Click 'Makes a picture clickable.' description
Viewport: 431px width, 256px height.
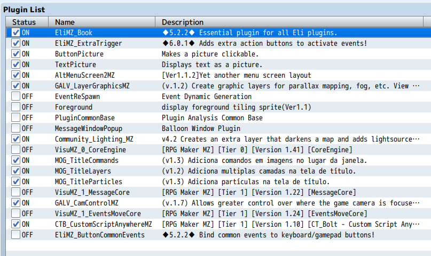click(210, 54)
